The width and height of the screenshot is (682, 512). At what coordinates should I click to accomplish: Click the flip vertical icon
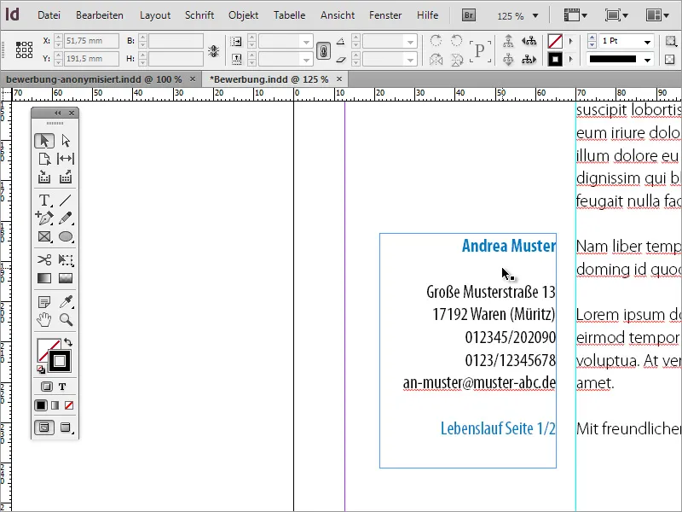(457, 59)
